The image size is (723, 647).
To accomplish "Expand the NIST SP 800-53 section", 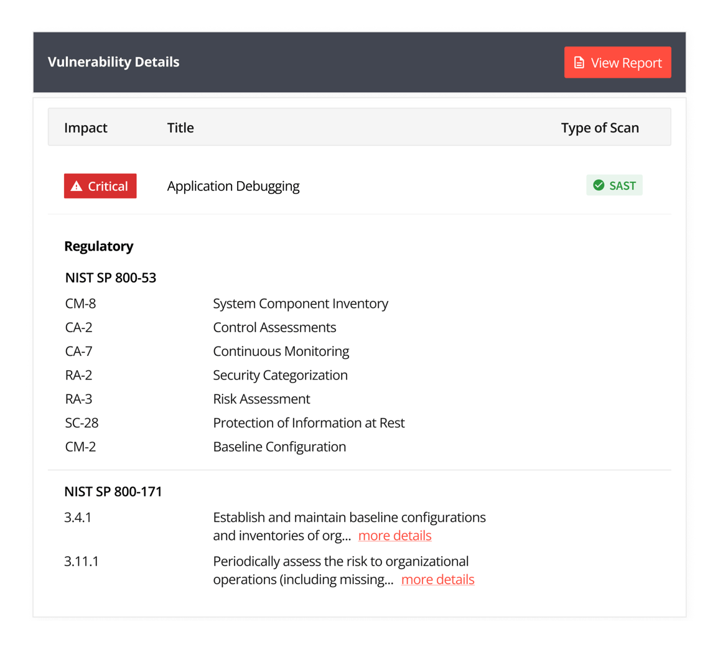I will pos(110,277).
